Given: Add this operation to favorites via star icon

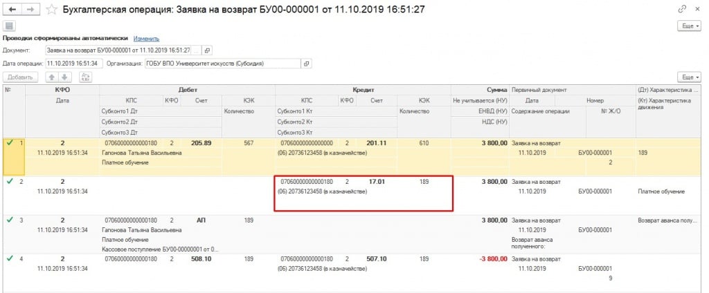Looking at the screenshot, I should (52, 9).
